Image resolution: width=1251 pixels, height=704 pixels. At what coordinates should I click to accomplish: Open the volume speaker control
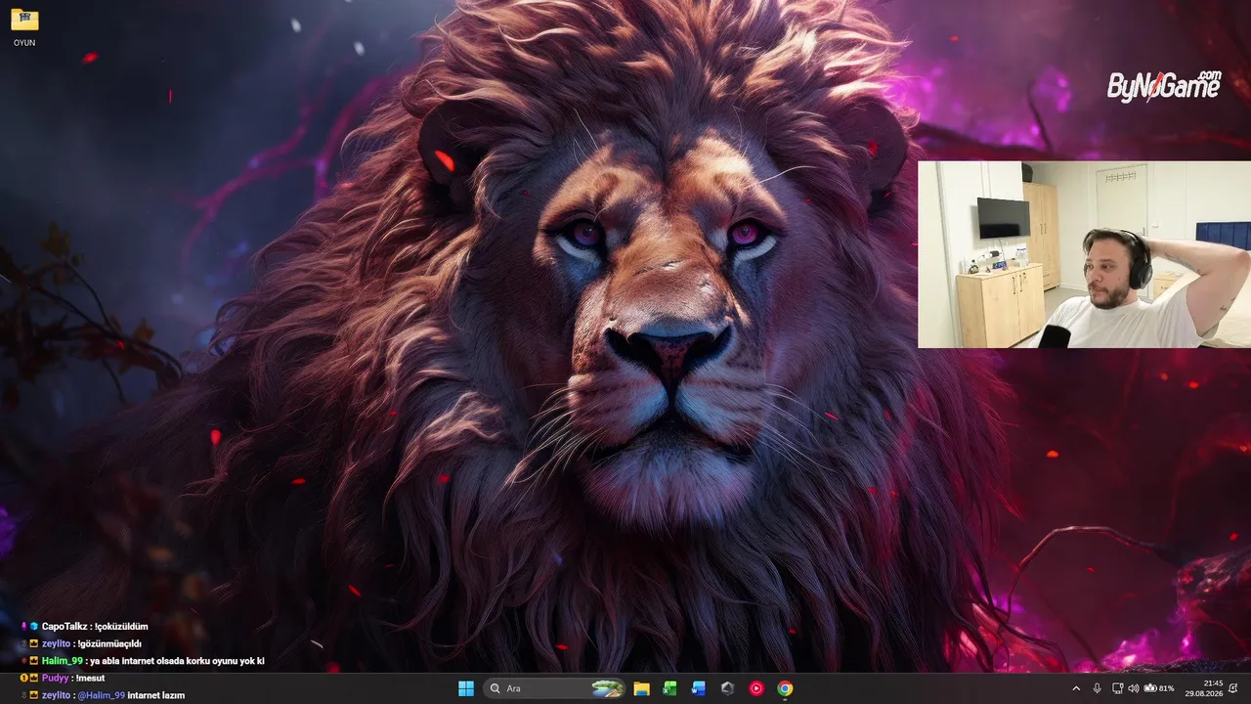(x=1134, y=688)
